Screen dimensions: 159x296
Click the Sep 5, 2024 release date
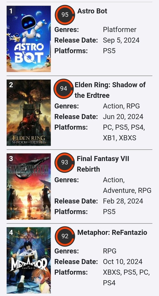121,40
